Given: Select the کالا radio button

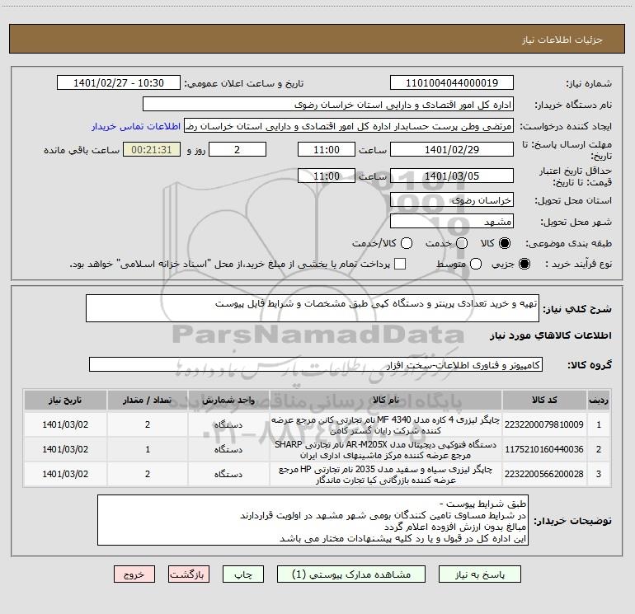Looking at the screenshot, I should tap(505, 243).
